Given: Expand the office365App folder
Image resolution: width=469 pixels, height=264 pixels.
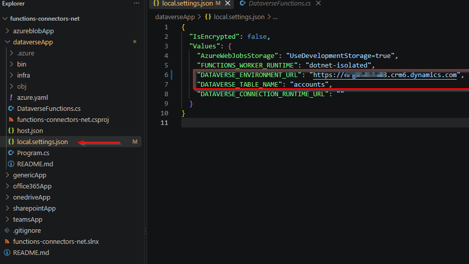Looking at the screenshot, I should [8, 186].
